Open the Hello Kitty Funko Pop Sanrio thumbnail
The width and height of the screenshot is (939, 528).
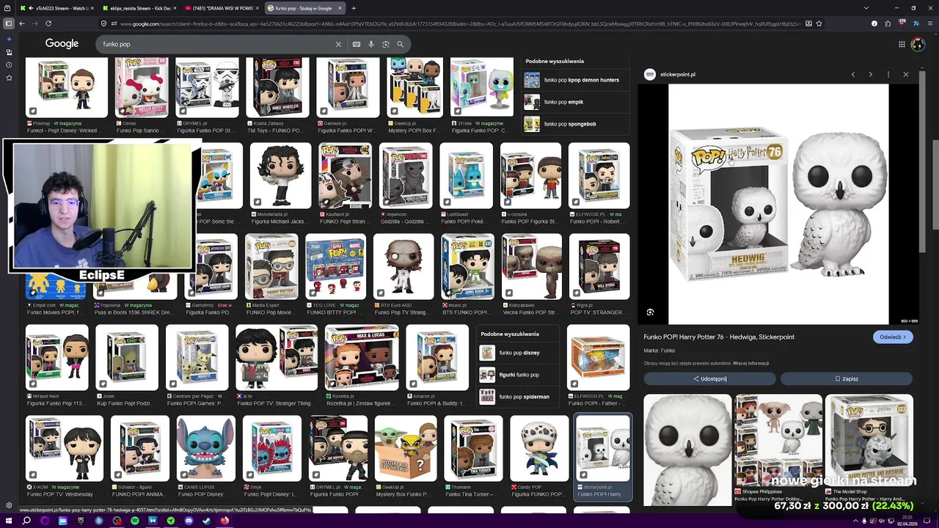pos(141,87)
